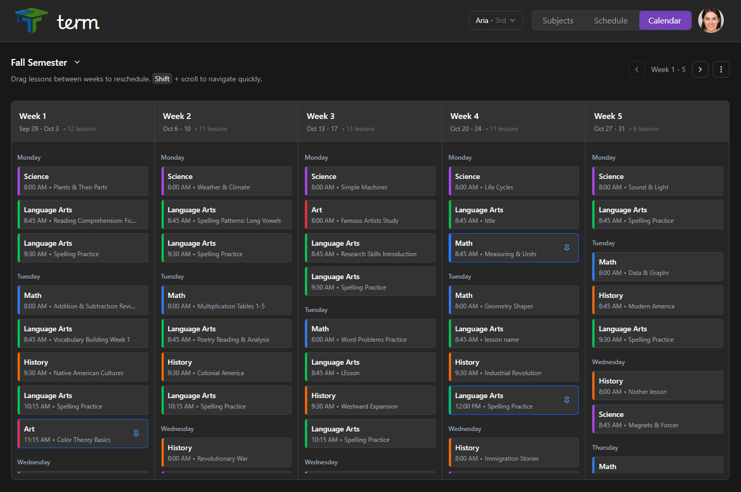Open the Famous Artists Study art lesson
741x492 pixels.
370,215
